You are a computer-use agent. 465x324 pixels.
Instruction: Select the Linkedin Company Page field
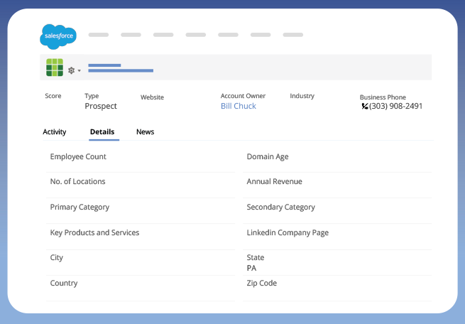coord(288,233)
